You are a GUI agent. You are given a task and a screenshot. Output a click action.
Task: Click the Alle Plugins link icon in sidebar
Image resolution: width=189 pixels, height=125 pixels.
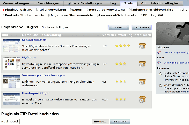point(159,63)
